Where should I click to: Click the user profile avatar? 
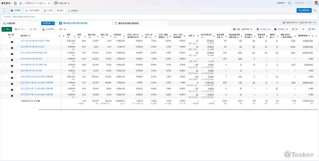316,3
